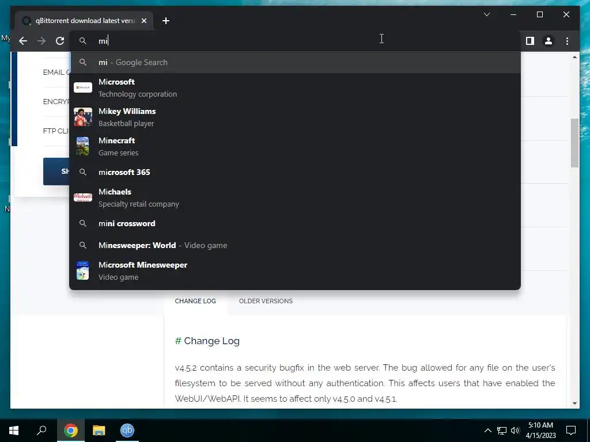Open a new tab with the plus button

(166, 21)
